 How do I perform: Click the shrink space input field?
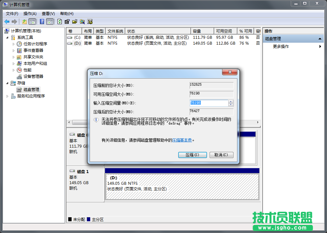click(209, 103)
